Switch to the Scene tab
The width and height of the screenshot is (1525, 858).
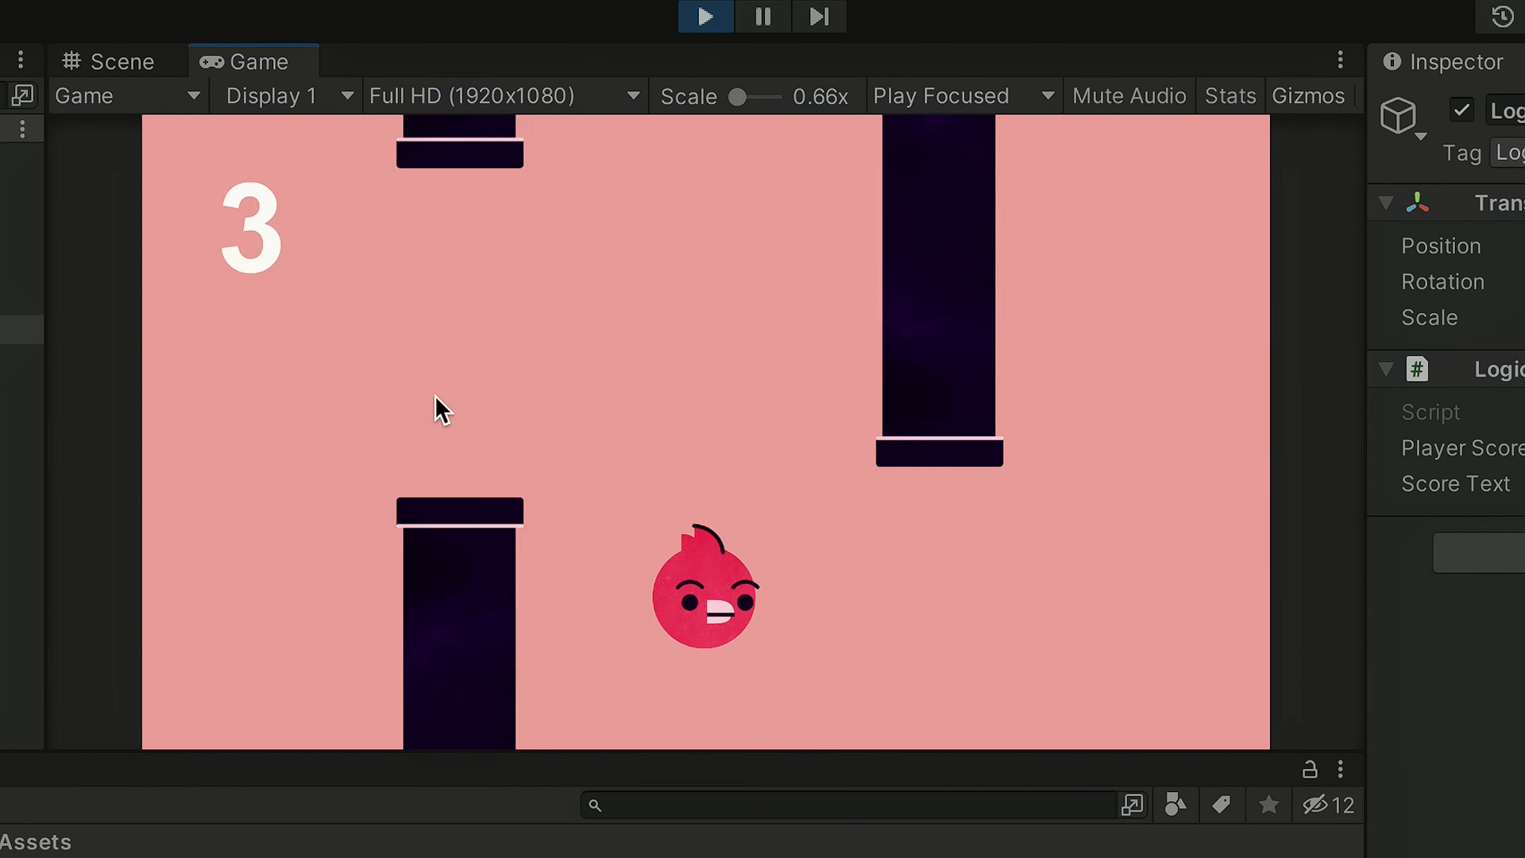(x=109, y=62)
